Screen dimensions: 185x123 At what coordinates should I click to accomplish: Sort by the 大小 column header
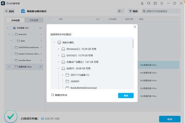click(x=98, y=19)
